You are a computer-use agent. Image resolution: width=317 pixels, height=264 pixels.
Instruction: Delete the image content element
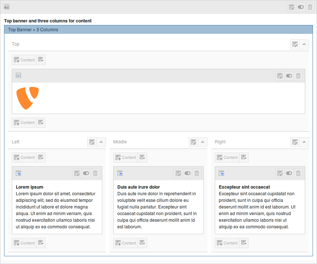coord(298,76)
